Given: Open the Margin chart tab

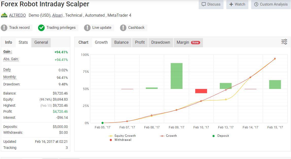Looking at the screenshot, I should click(x=188, y=42).
